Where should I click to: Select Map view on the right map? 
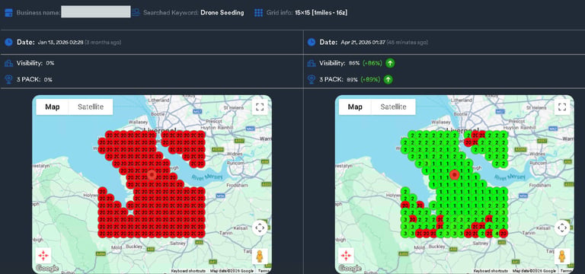pyautogui.click(x=355, y=107)
